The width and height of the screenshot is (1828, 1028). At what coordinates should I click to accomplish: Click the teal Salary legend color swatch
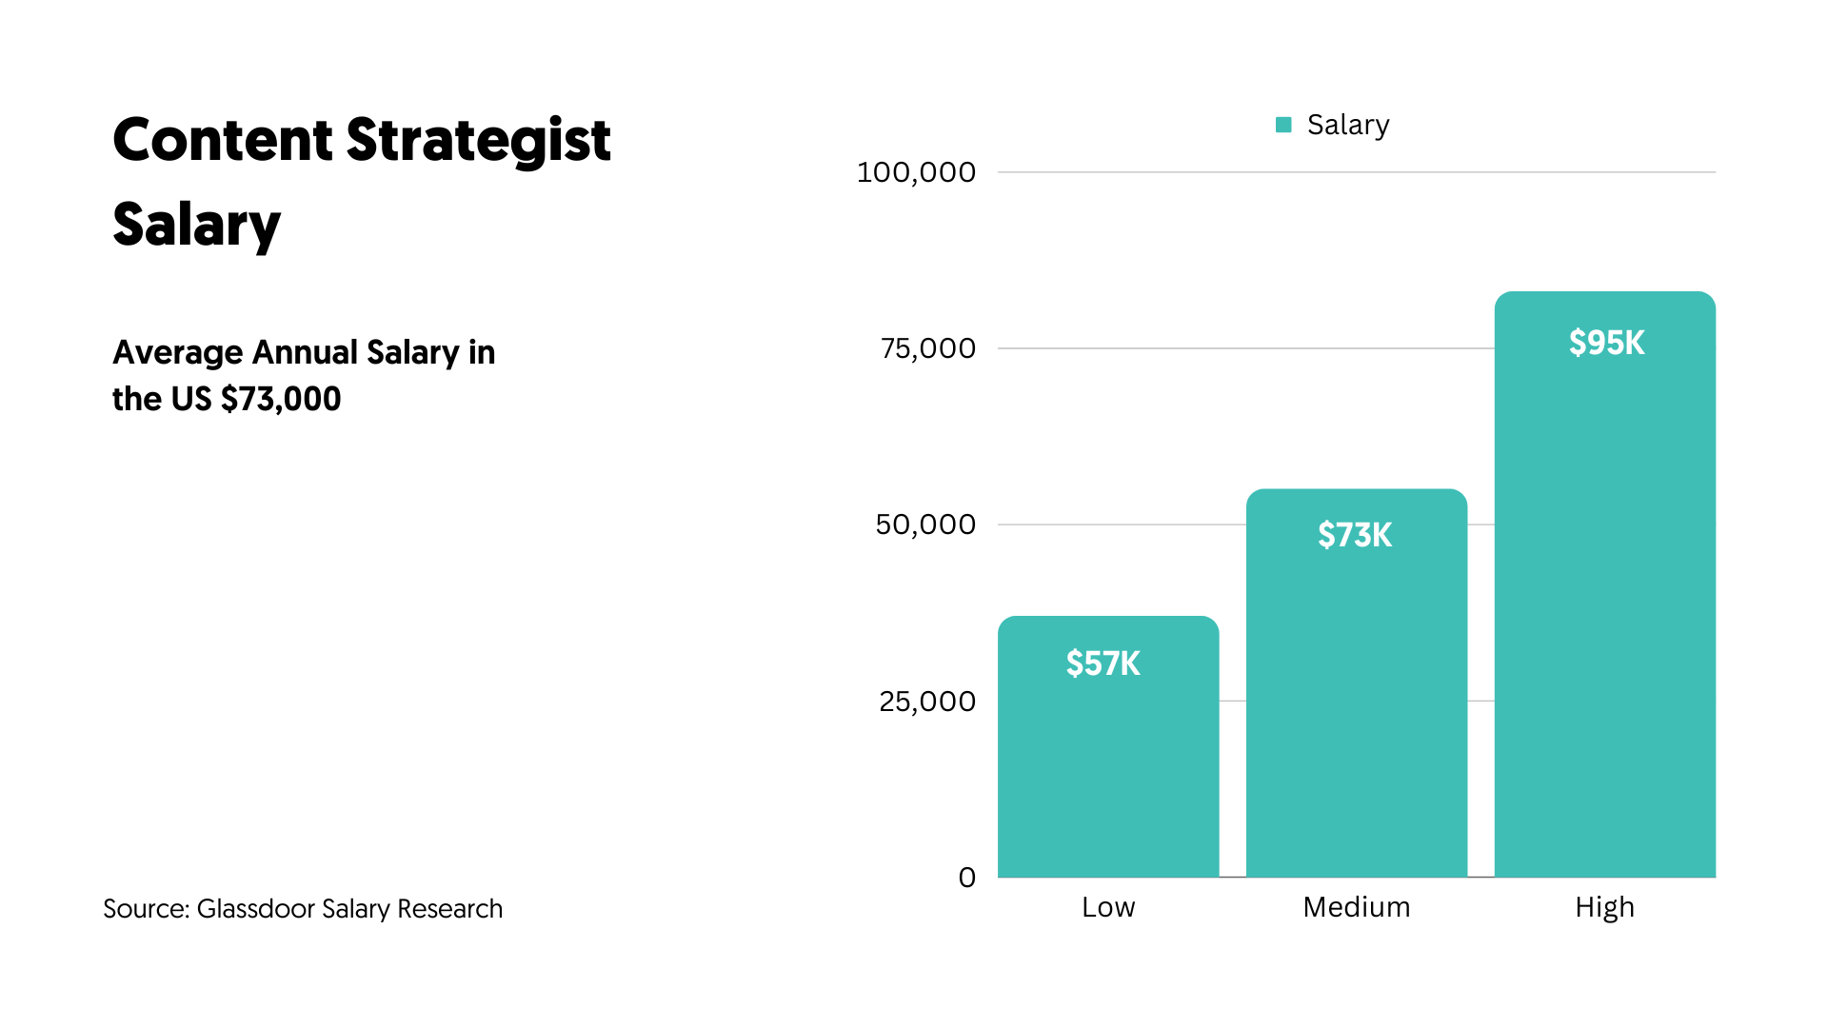pyautogui.click(x=1283, y=125)
